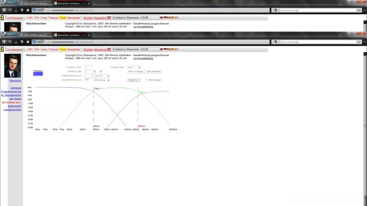Click the Filter hinzufügen button
This screenshot has height=206, width=367.
pos(136,72)
